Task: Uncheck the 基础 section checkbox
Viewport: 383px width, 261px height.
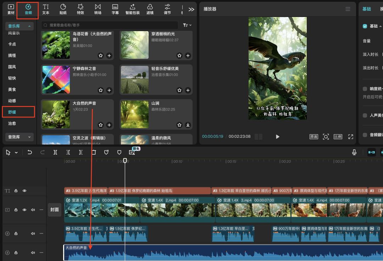Action: tap(365, 26)
